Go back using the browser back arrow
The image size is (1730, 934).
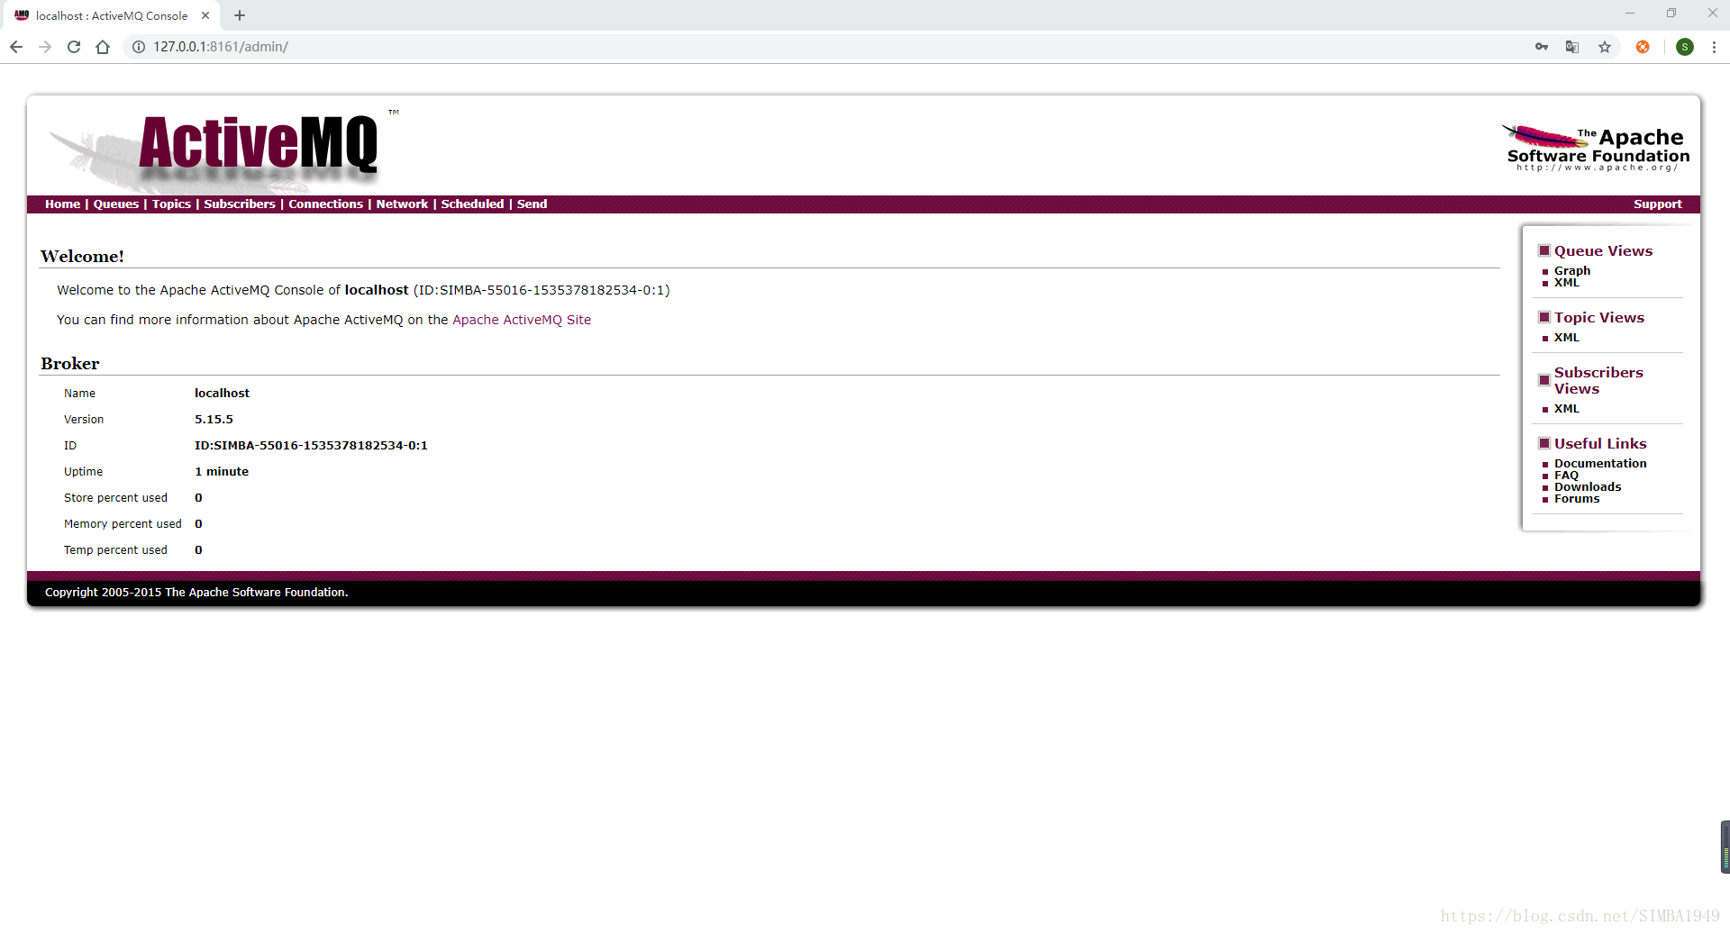pos(16,47)
